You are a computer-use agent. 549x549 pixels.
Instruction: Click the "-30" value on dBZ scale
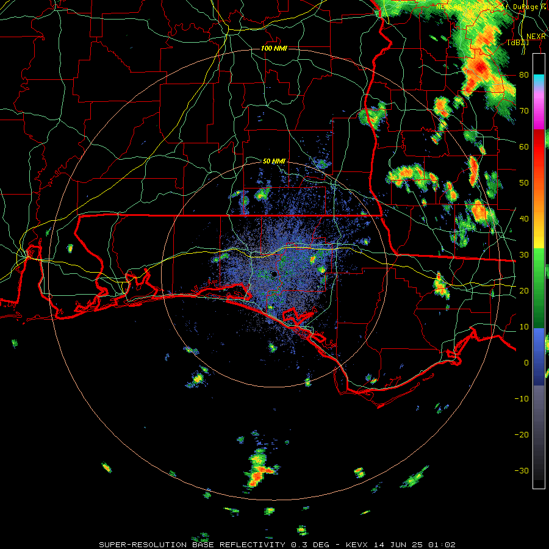[522, 470]
